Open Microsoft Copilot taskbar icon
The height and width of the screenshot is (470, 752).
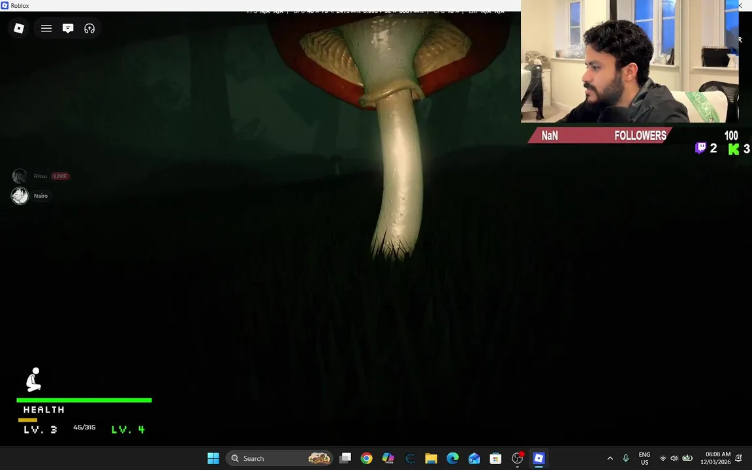388,458
